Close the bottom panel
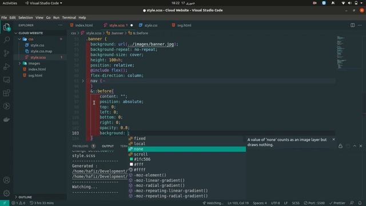366x206 pixels. click(361, 146)
